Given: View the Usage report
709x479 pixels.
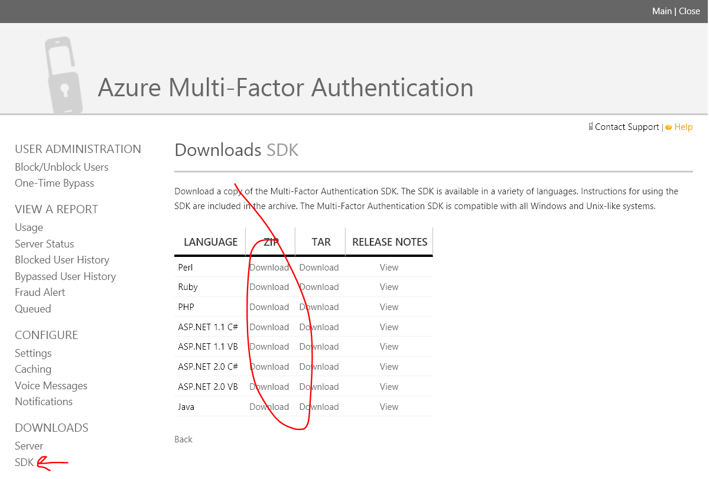Looking at the screenshot, I should click(29, 227).
